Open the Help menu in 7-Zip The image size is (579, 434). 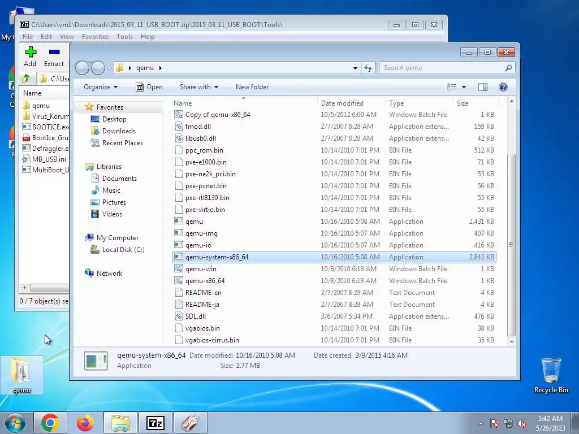[148, 37]
